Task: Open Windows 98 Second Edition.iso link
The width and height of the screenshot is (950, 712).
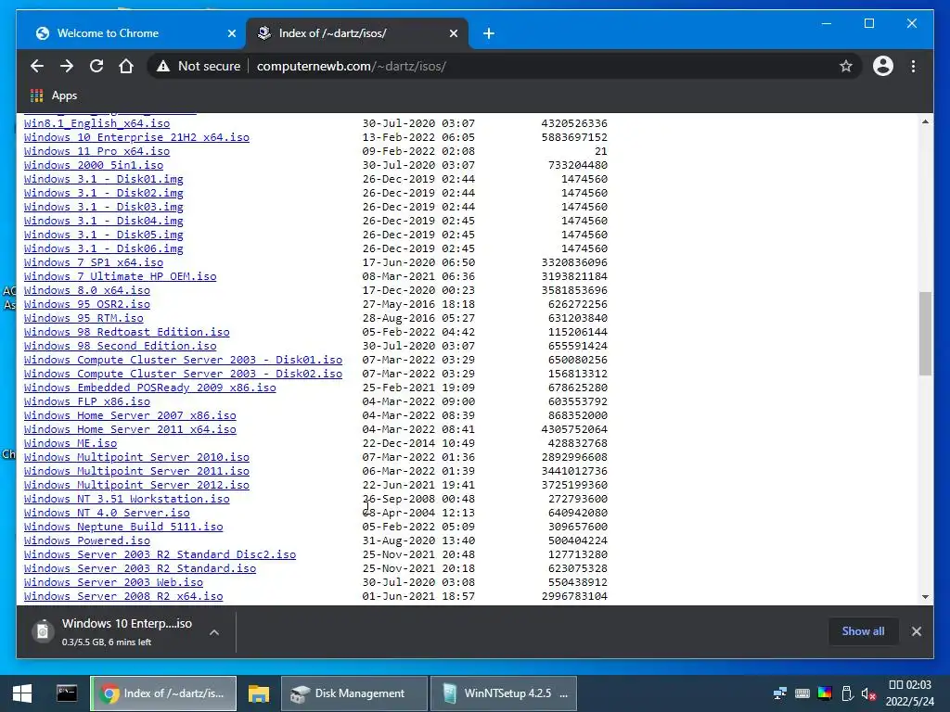Action: [x=120, y=347]
